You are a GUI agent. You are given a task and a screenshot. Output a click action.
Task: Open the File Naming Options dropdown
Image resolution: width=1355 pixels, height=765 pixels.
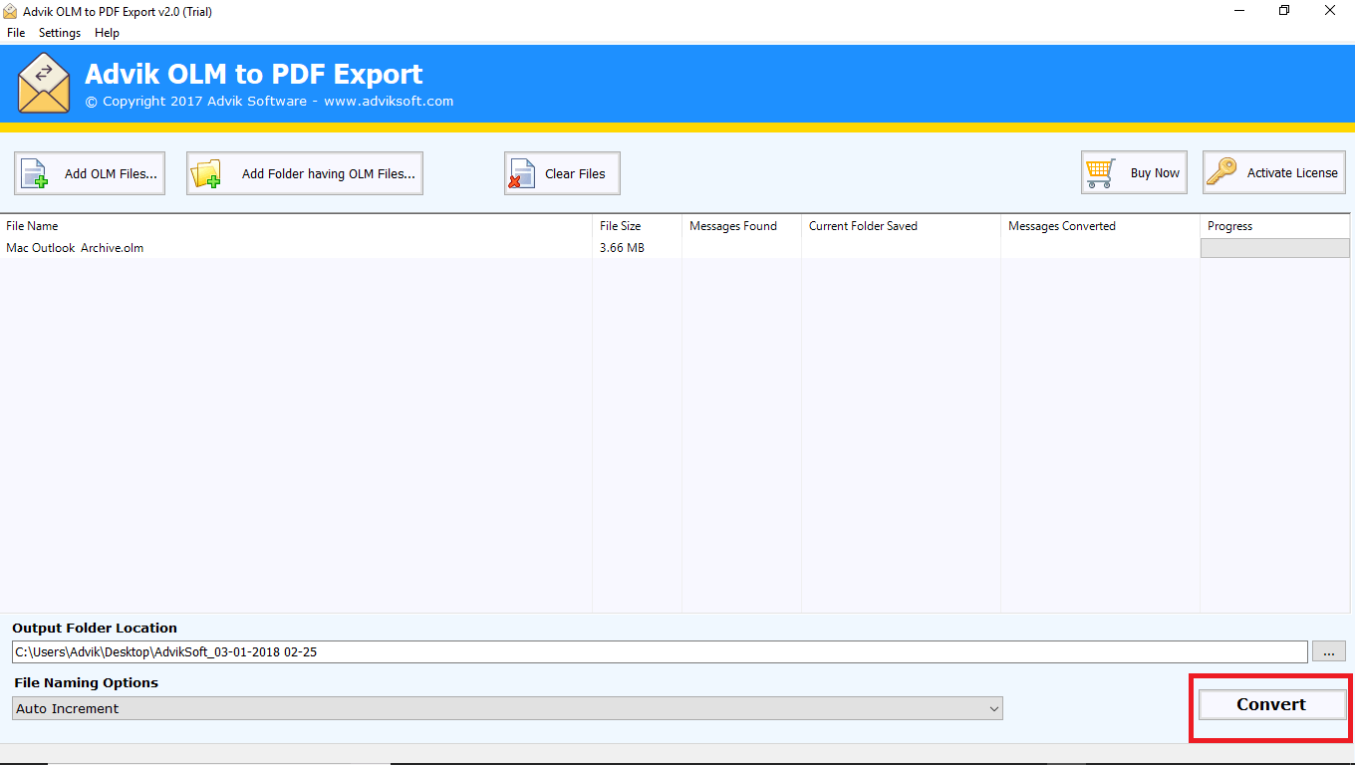[508, 708]
